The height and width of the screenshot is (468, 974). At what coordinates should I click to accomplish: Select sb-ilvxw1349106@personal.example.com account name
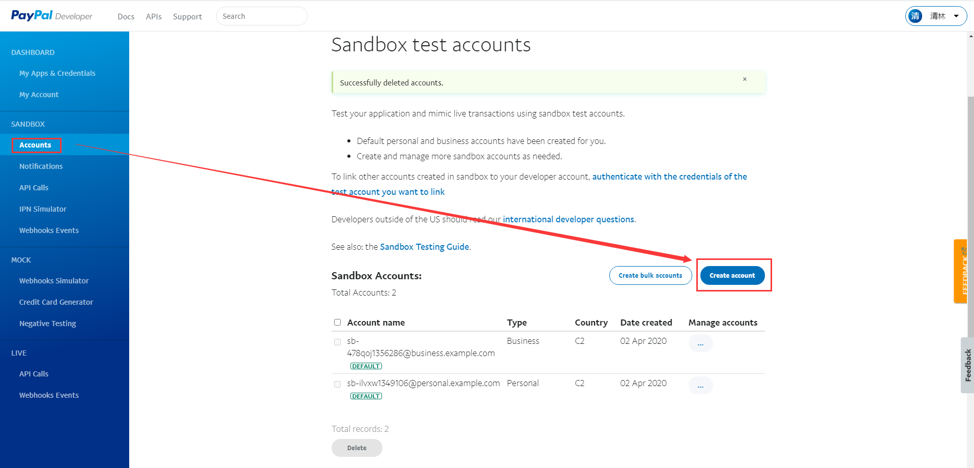point(424,383)
